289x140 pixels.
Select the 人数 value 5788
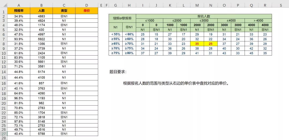[x=41, y=134]
